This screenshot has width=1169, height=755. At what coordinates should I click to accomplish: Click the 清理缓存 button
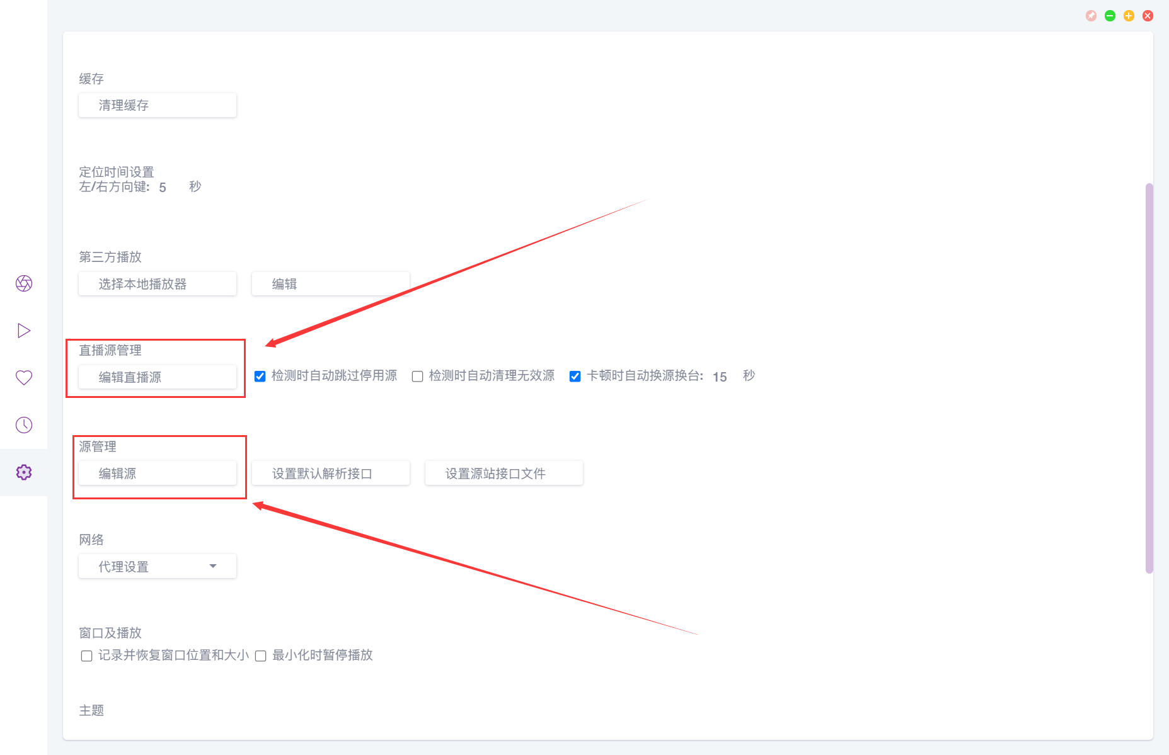pos(157,105)
